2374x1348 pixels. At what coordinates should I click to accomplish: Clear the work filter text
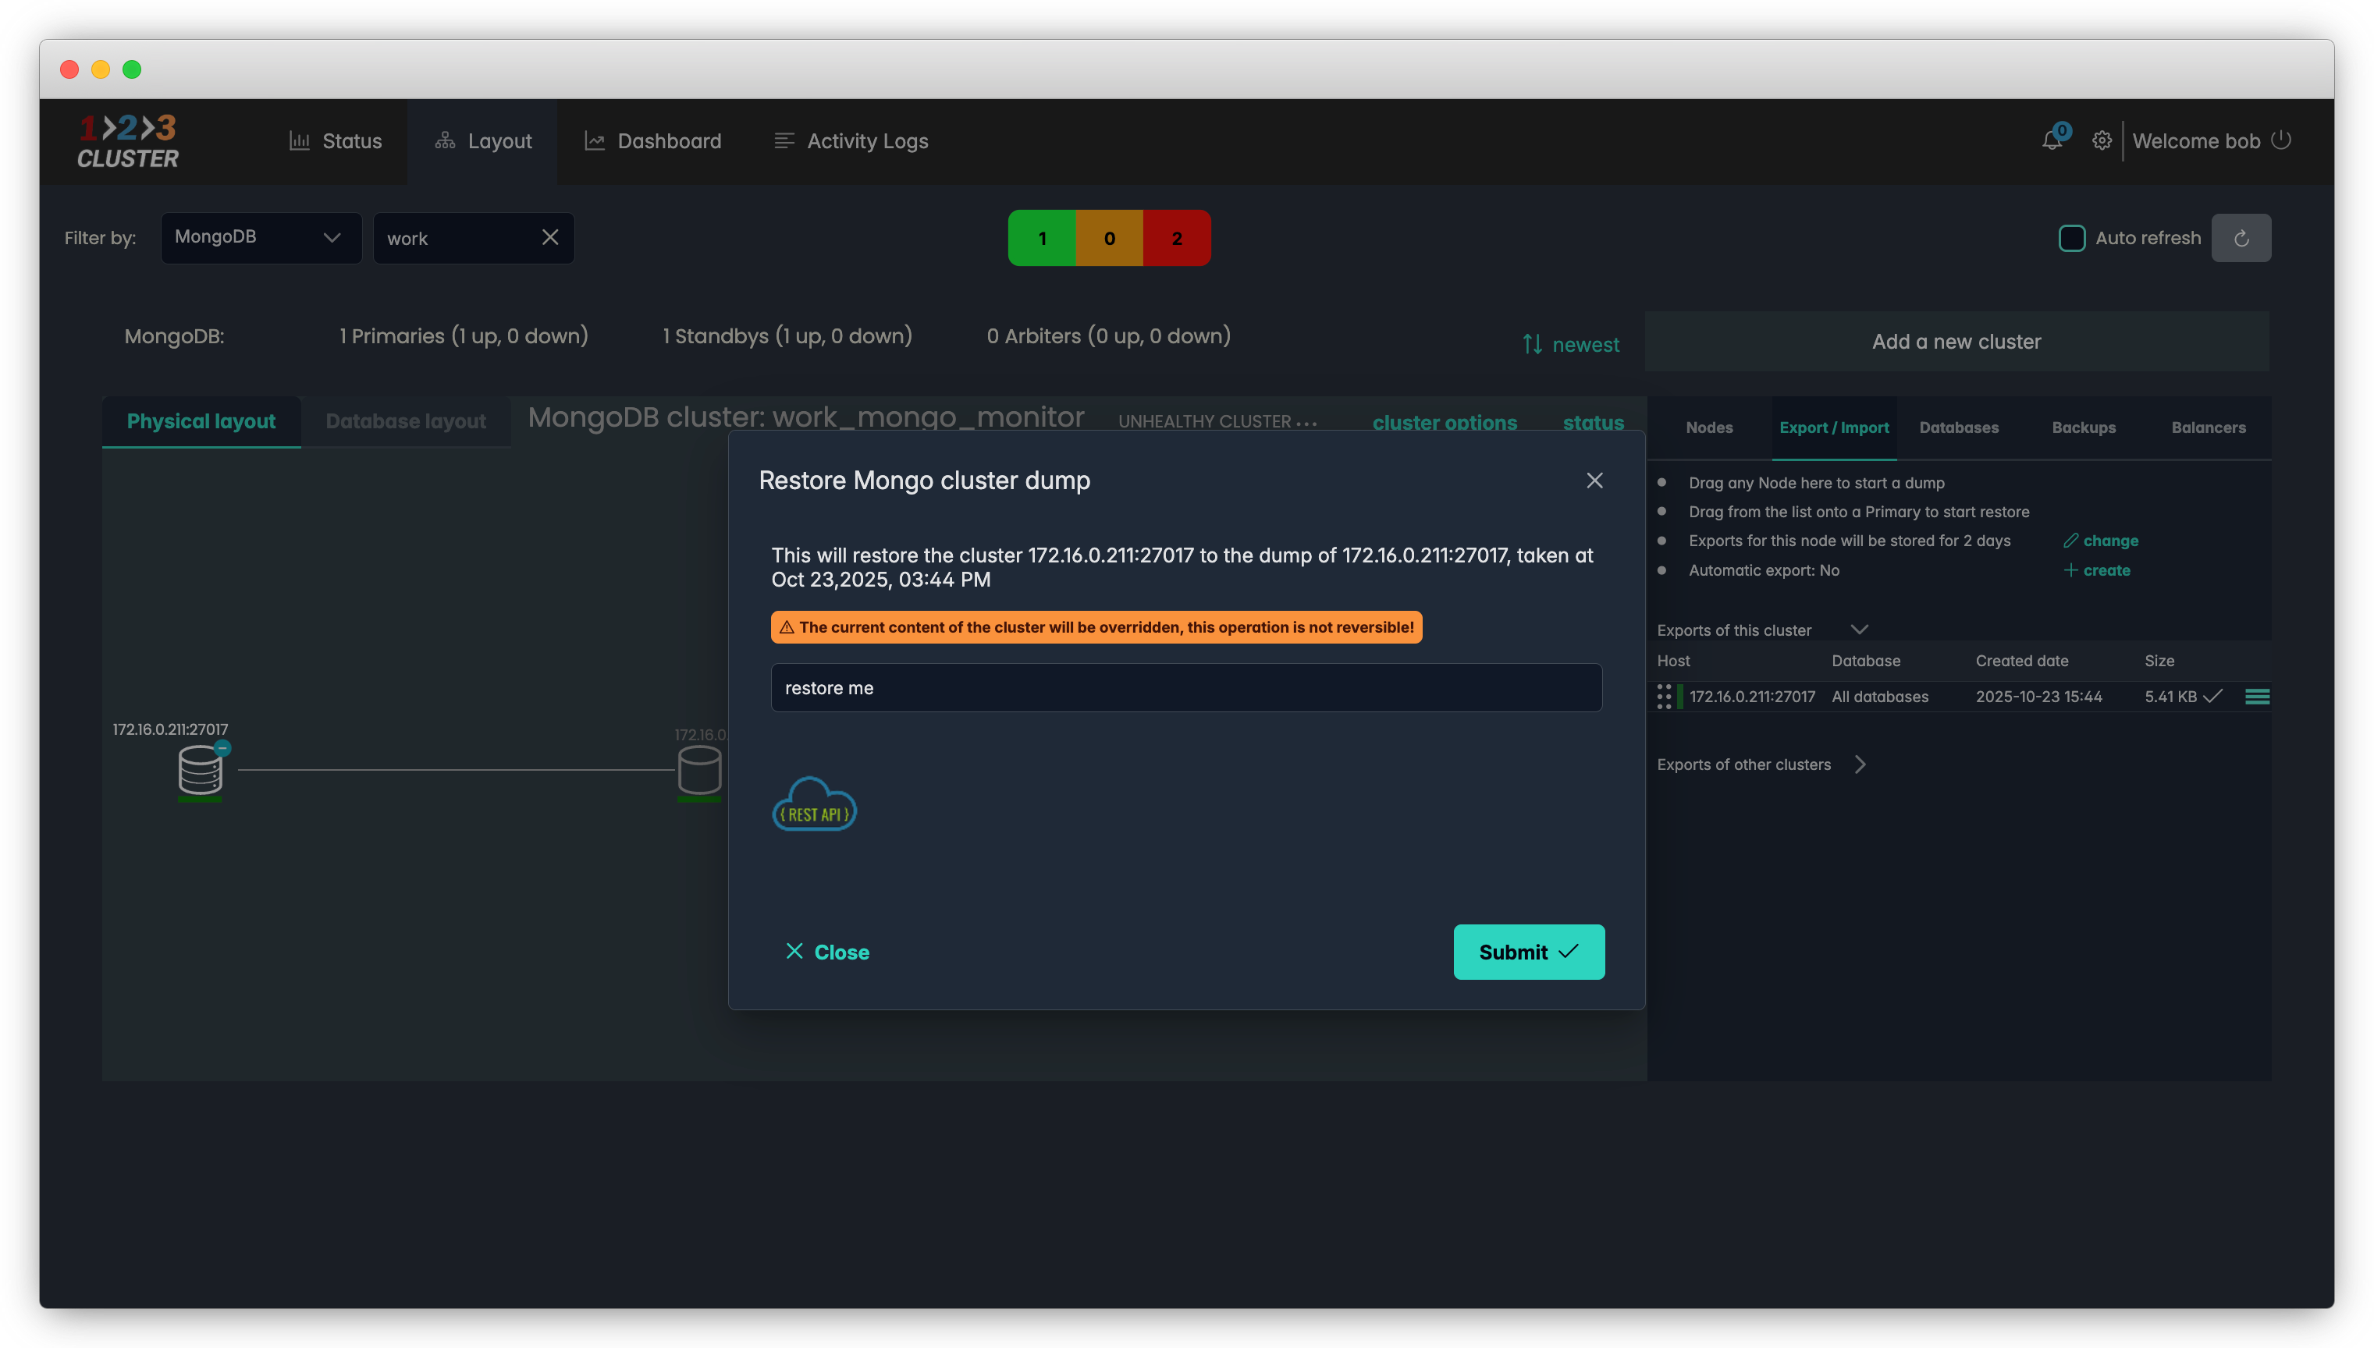point(550,238)
